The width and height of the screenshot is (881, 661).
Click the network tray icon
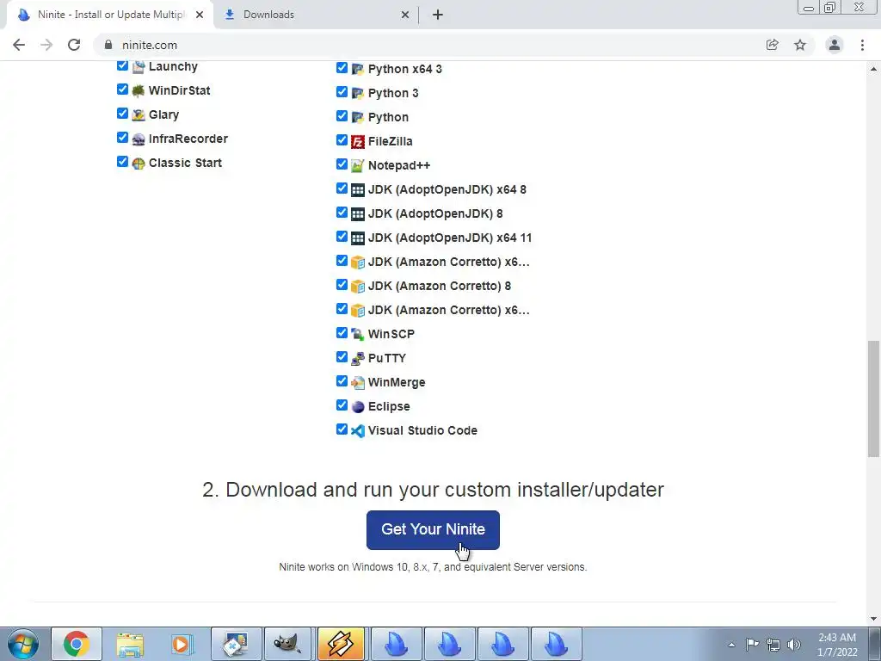pos(773,645)
